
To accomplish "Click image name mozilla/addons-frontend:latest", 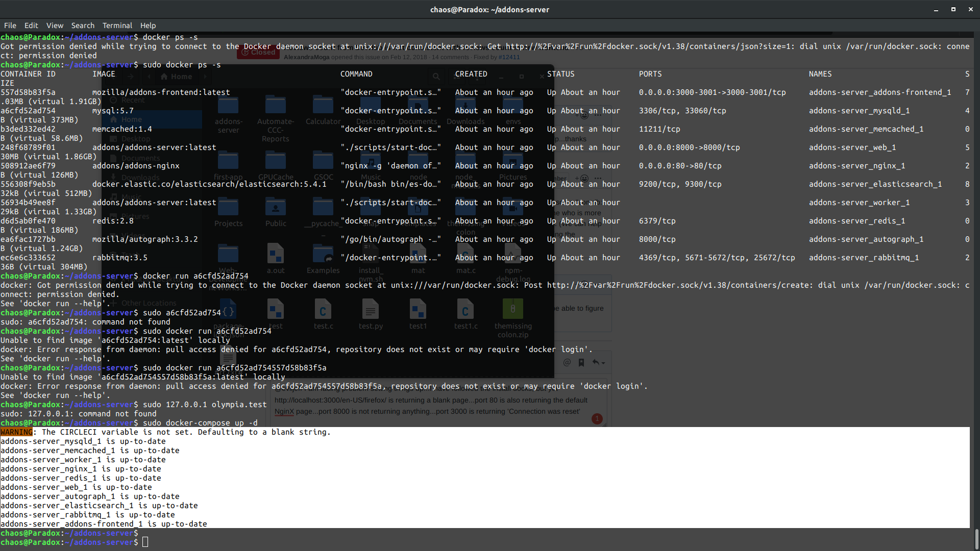I will pos(161,92).
